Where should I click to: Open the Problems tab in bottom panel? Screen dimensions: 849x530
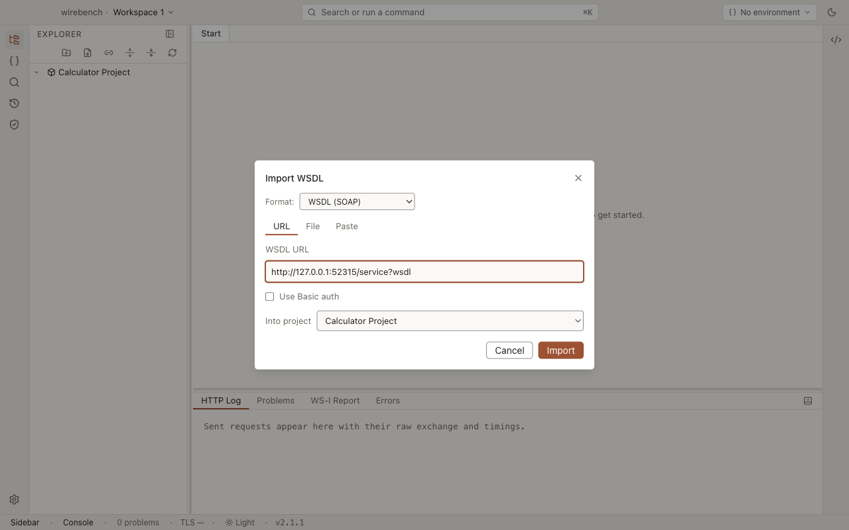point(276,401)
